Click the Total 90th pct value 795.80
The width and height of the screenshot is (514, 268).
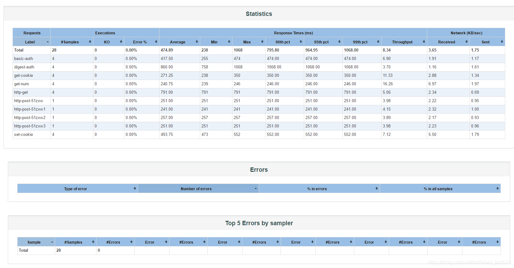[x=273, y=50]
